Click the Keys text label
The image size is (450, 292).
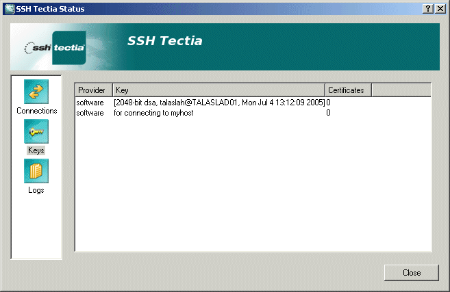(x=36, y=150)
